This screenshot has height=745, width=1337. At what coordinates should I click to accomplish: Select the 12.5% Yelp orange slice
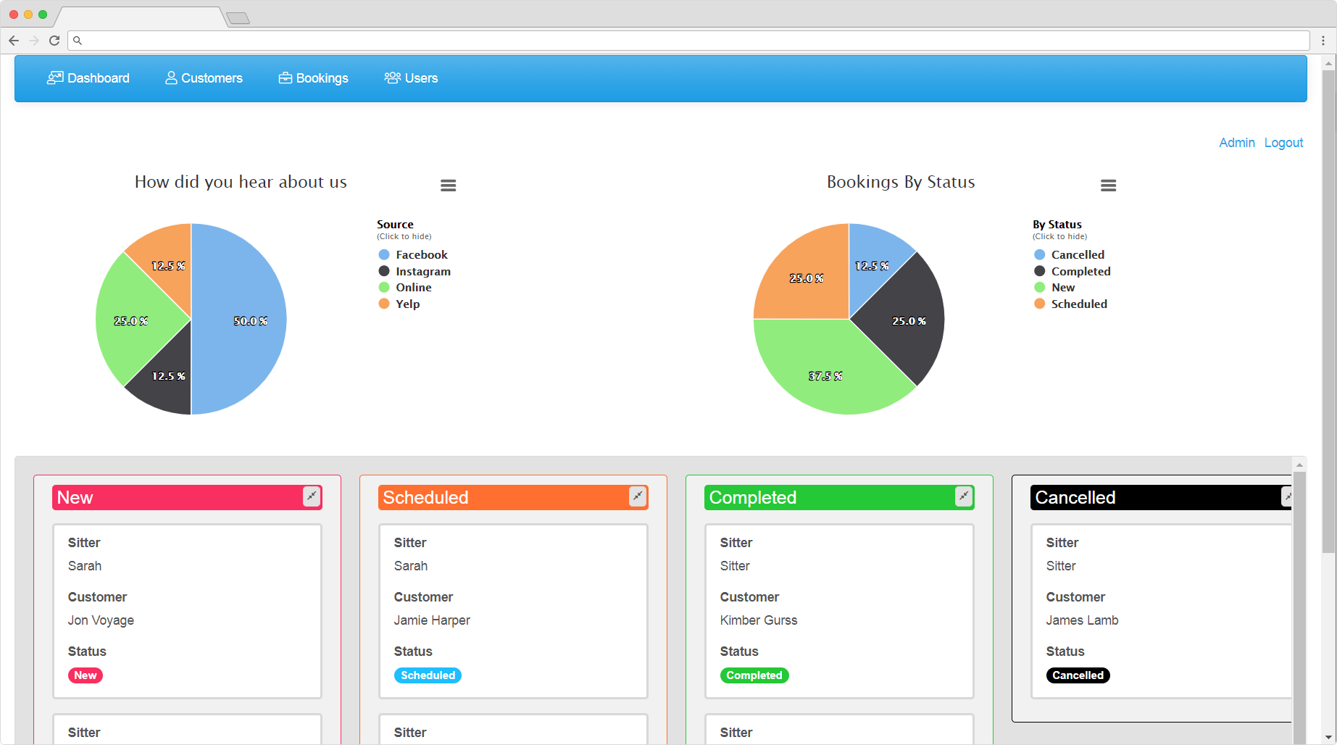pos(167,261)
